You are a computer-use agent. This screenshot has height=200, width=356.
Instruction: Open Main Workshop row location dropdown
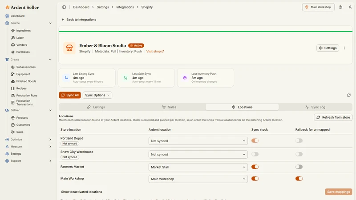(198, 179)
